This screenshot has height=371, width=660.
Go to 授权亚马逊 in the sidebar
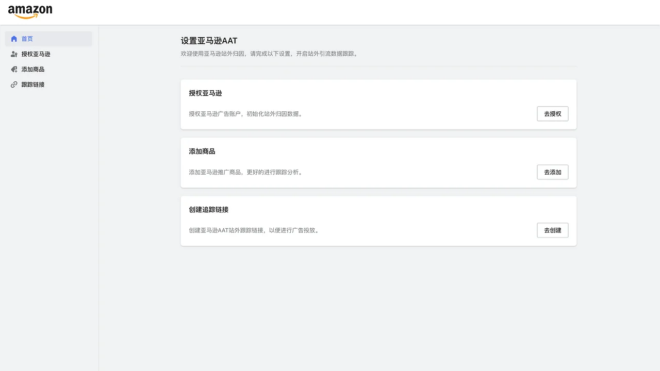(48, 54)
